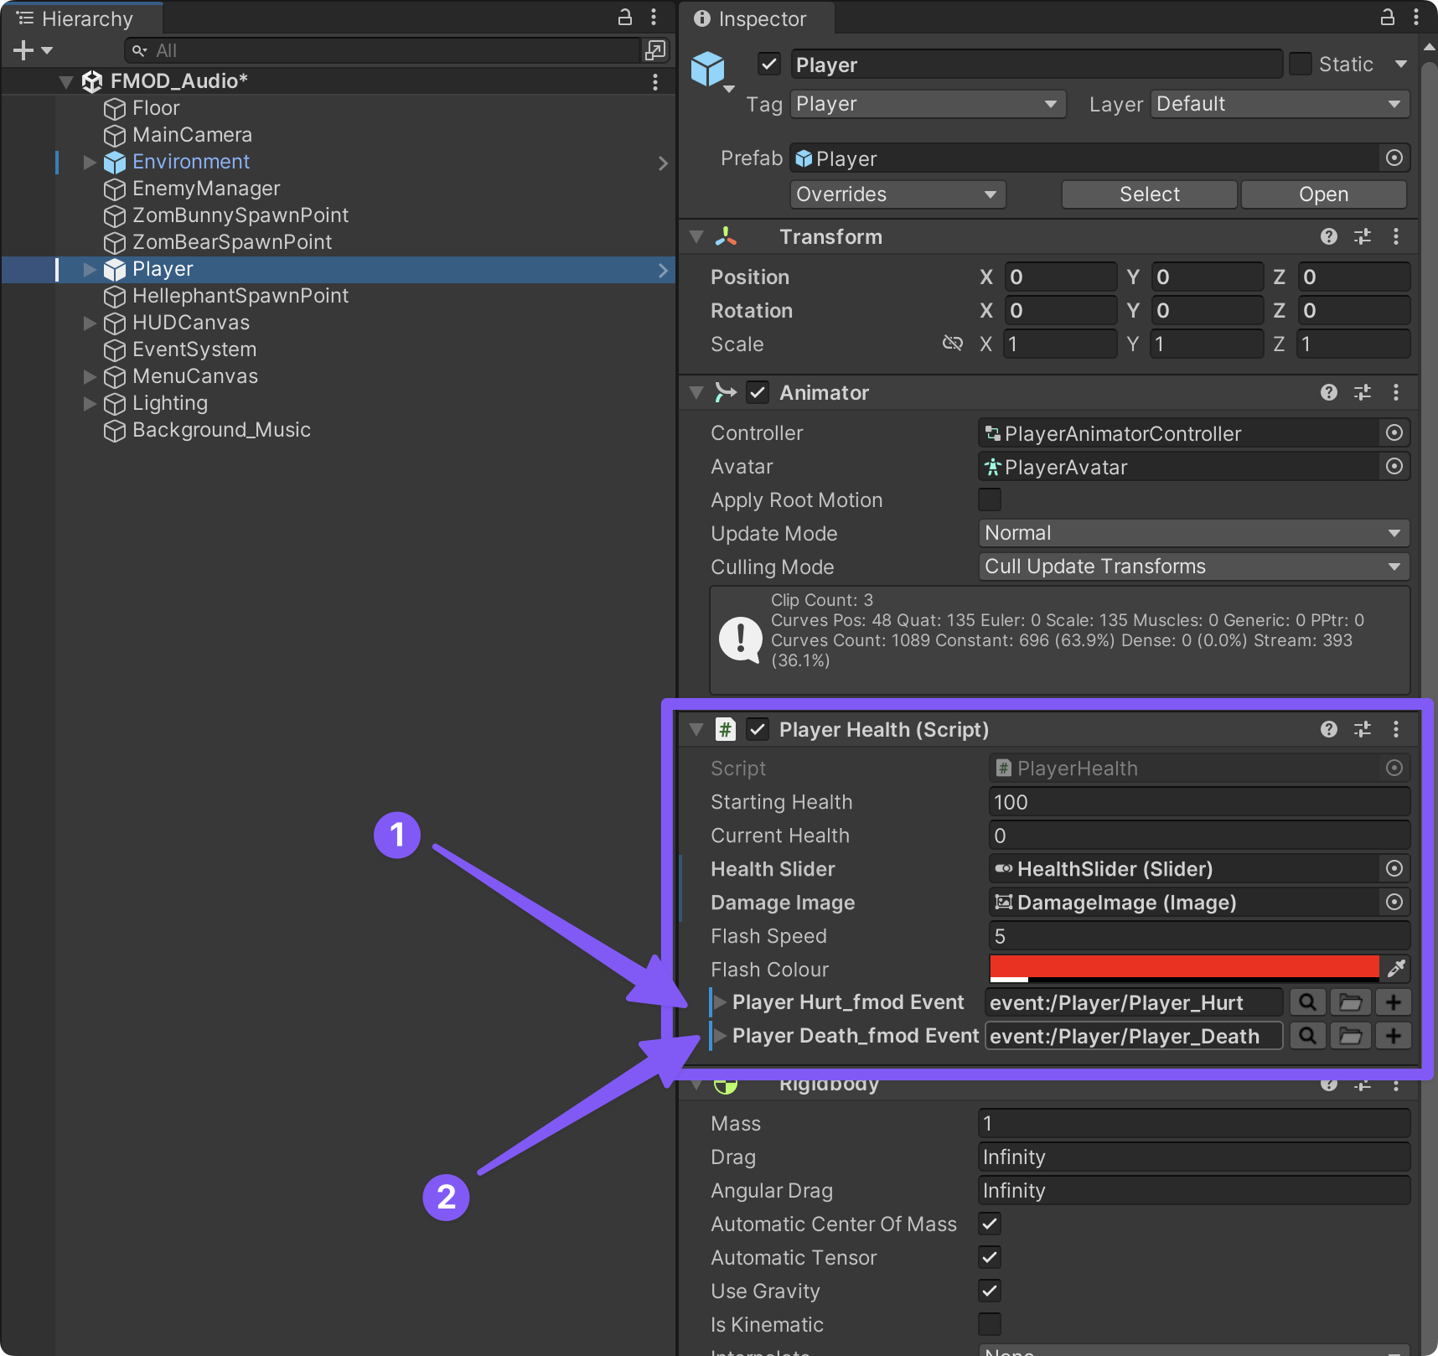Click the eyedropper next to Flash Colour
Screen dimensions: 1438x1356
[1395, 969]
